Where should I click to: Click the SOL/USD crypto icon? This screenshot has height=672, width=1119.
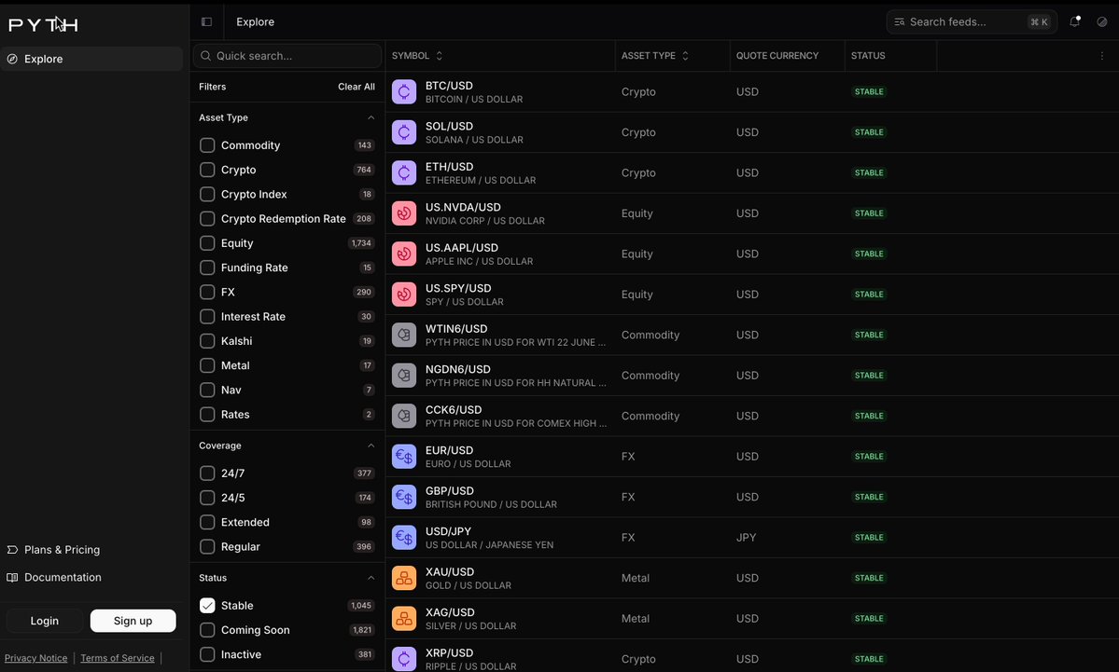404,132
